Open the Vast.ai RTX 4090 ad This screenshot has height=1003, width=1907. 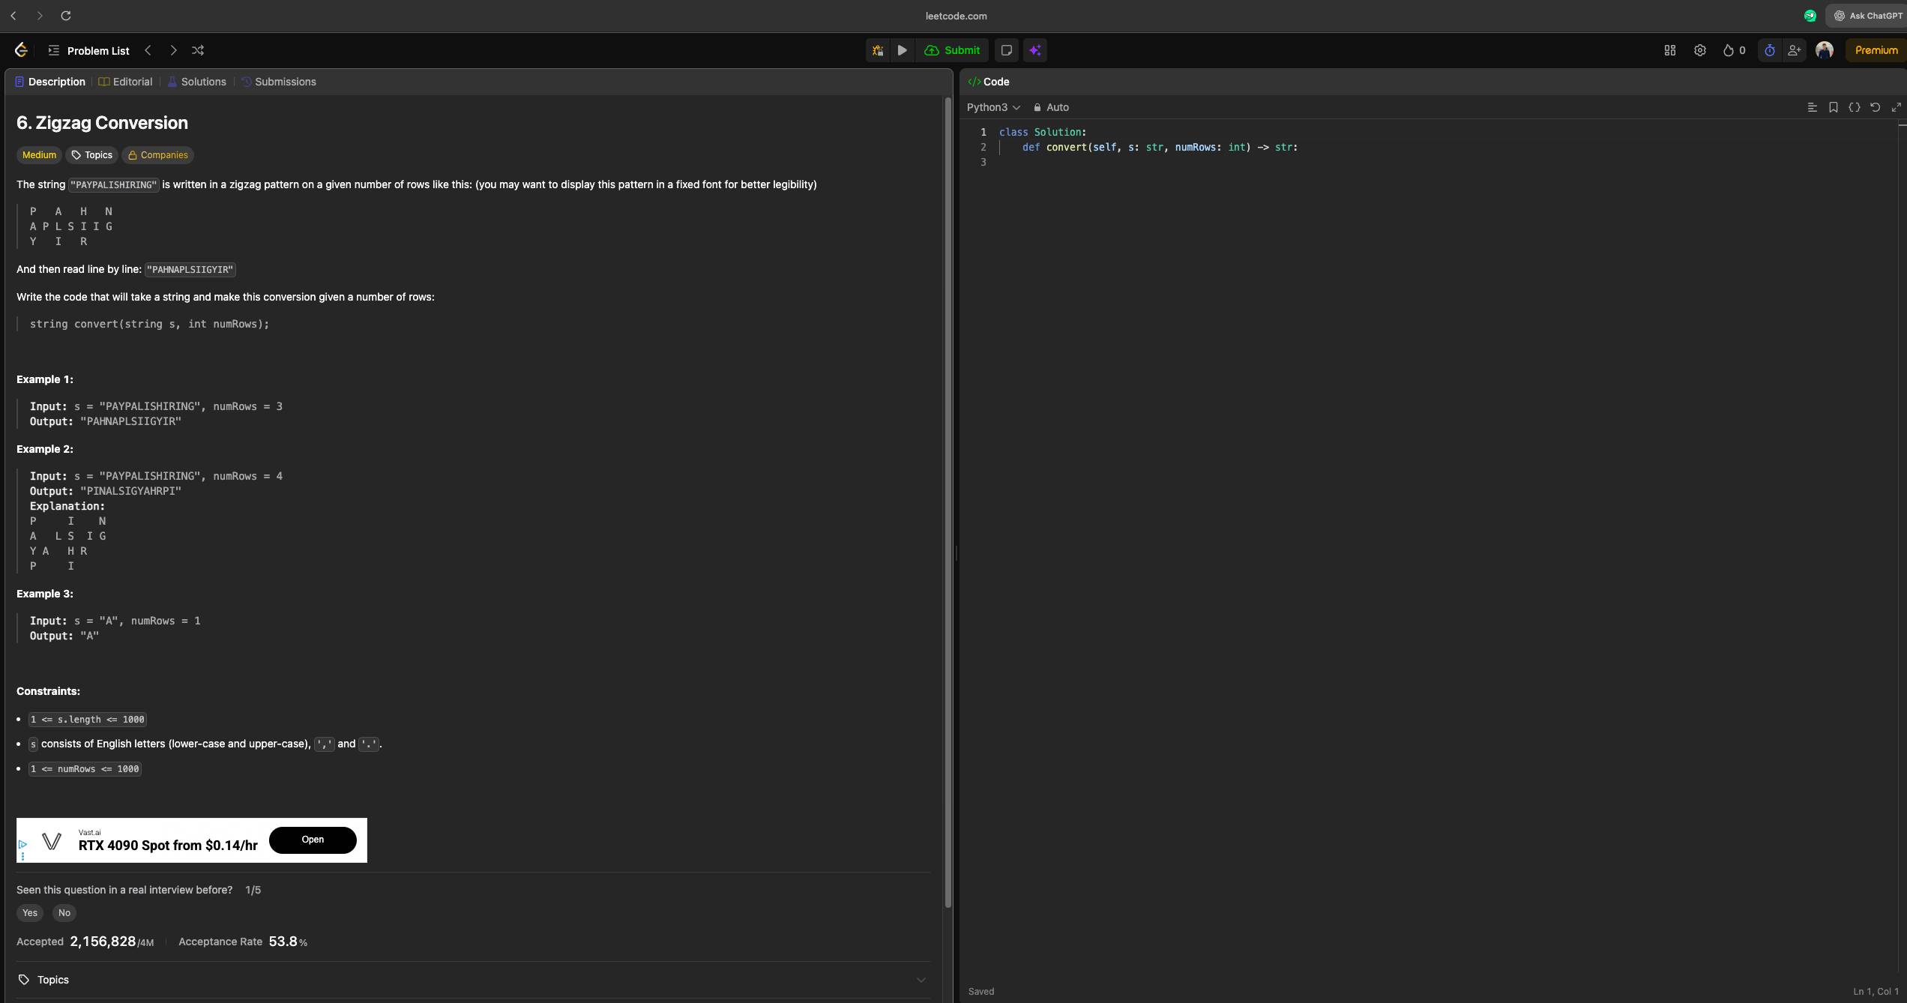[x=313, y=840]
